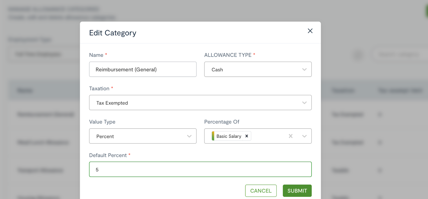Open the Allowance Type dropdown

[258, 69]
